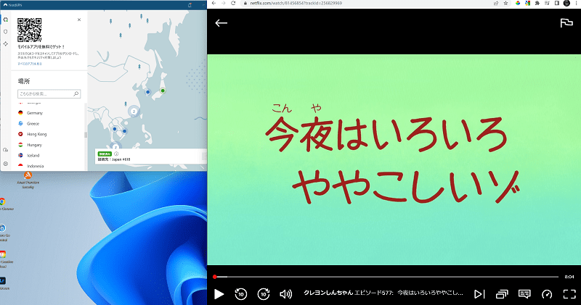Image resolution: width=581 pixels, height=305 pixels.
Task: Reload the Netflix page
Action: pos(233,3)
